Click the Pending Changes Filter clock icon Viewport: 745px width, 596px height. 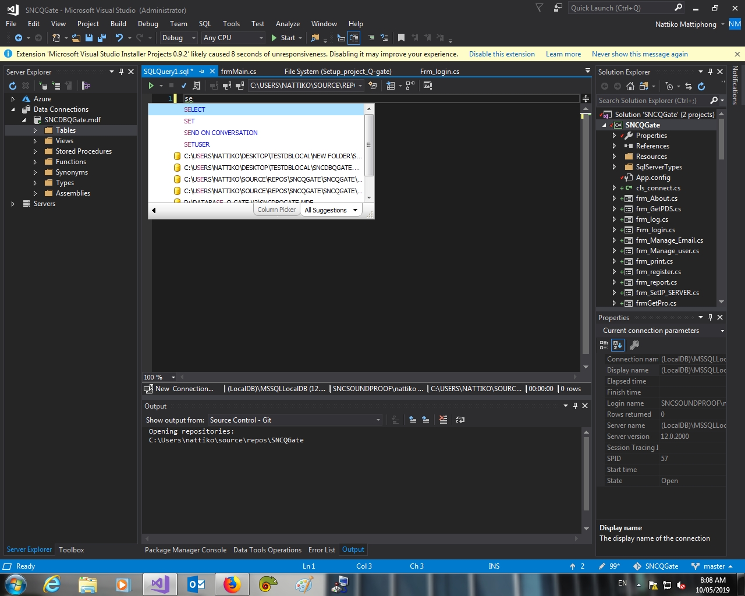point(669,86)
